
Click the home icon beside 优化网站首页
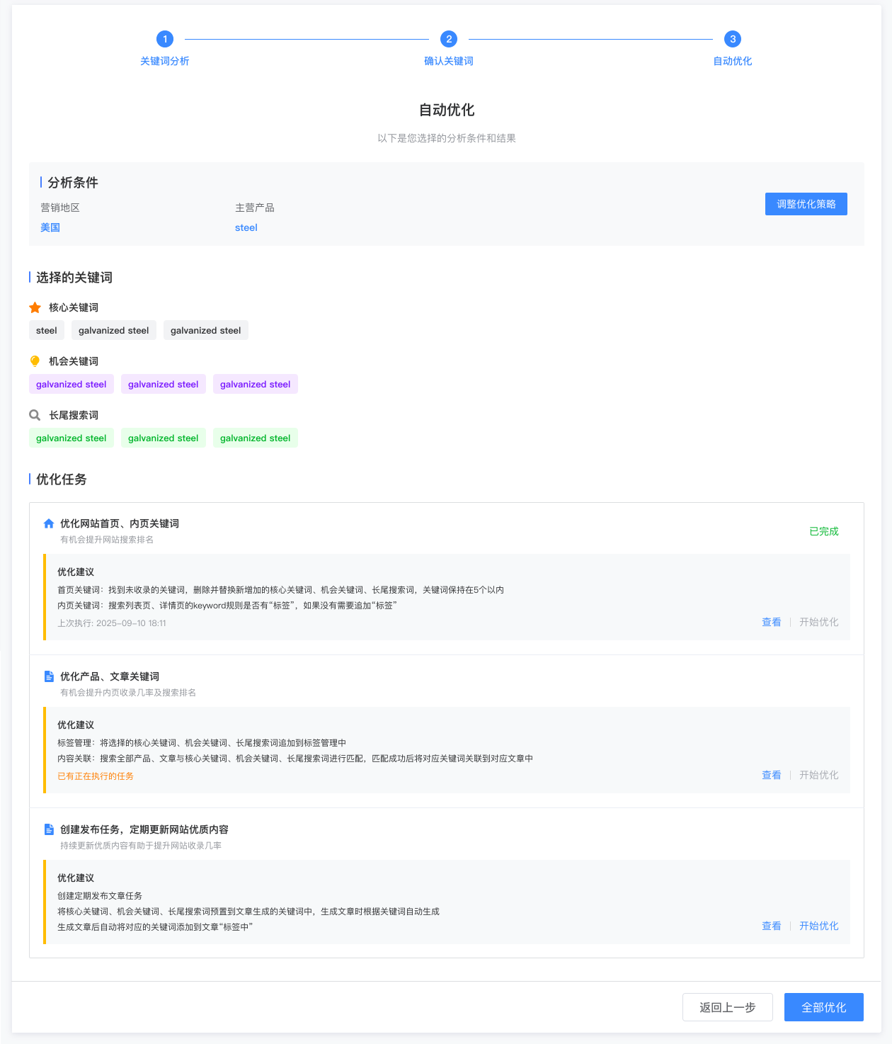(x=49, y=523)
